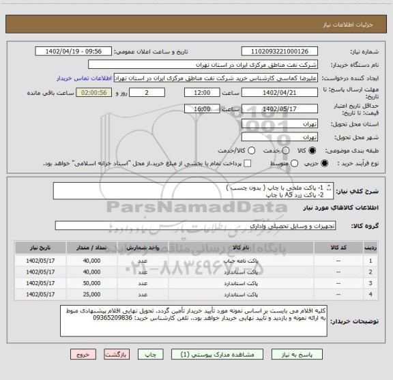The width and height of the screenshot is (393, 380).
Task: Select the کالا radio button
Action: [x=312, y=151]
